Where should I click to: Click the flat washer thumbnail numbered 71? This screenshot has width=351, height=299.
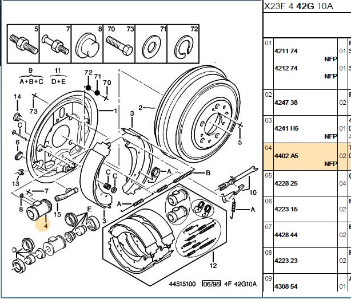coord(151,44)
